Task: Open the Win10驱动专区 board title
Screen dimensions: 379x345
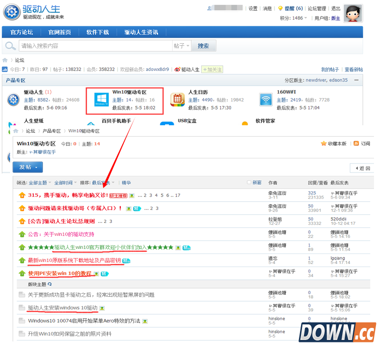Action: point(129,92)
